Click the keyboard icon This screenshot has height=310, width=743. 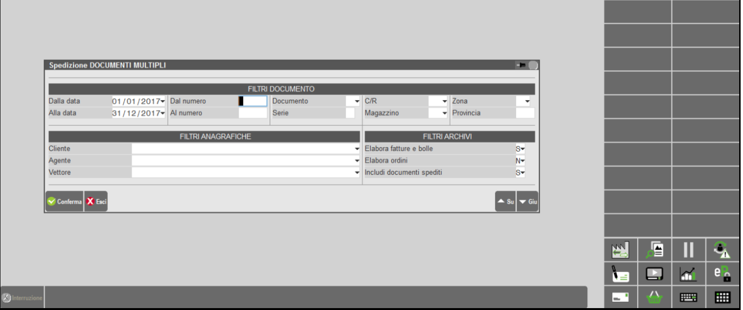pos(688,297)
